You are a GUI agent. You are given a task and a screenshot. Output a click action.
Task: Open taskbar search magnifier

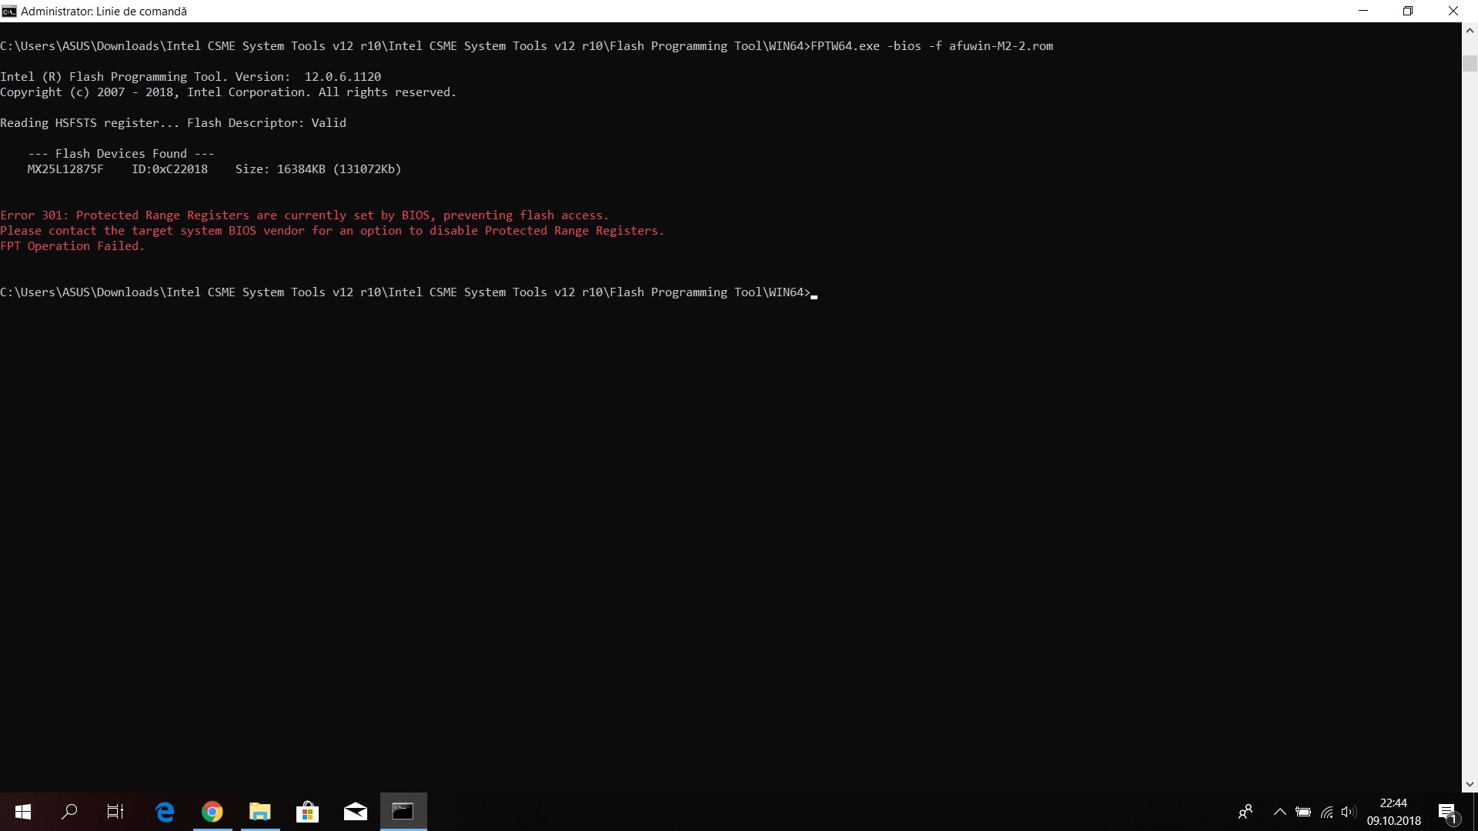[69, 811]
